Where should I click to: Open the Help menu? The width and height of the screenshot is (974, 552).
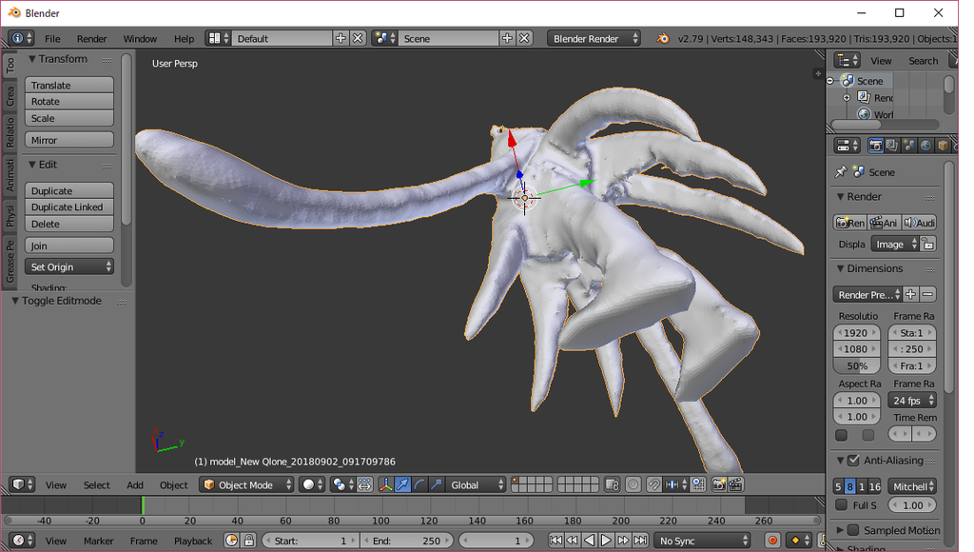click(184, 38)
